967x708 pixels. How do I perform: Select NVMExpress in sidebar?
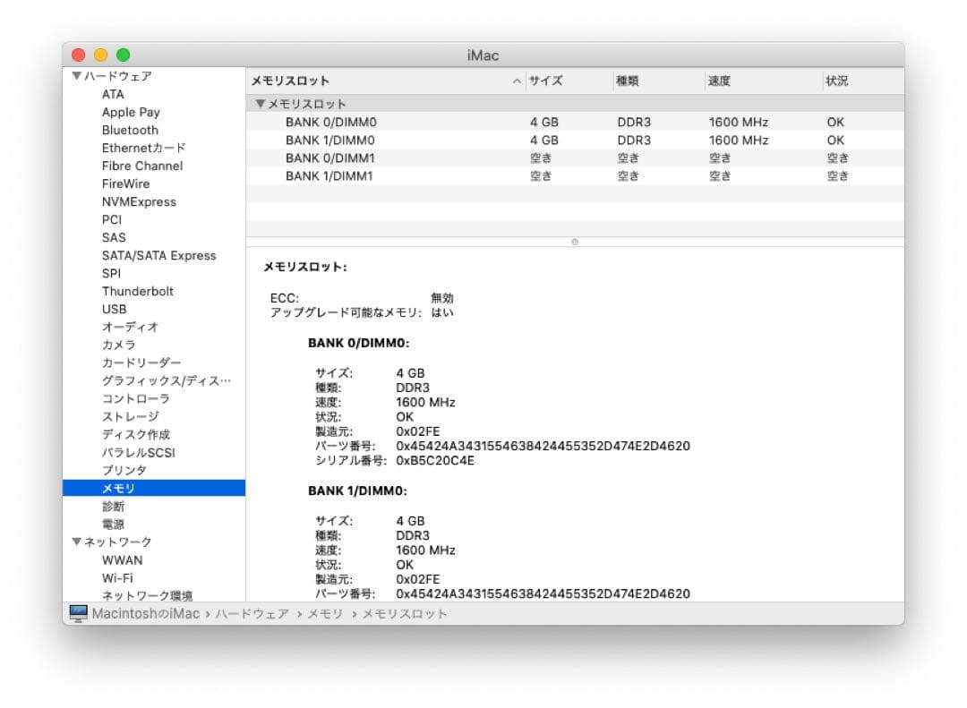point(139,201)
